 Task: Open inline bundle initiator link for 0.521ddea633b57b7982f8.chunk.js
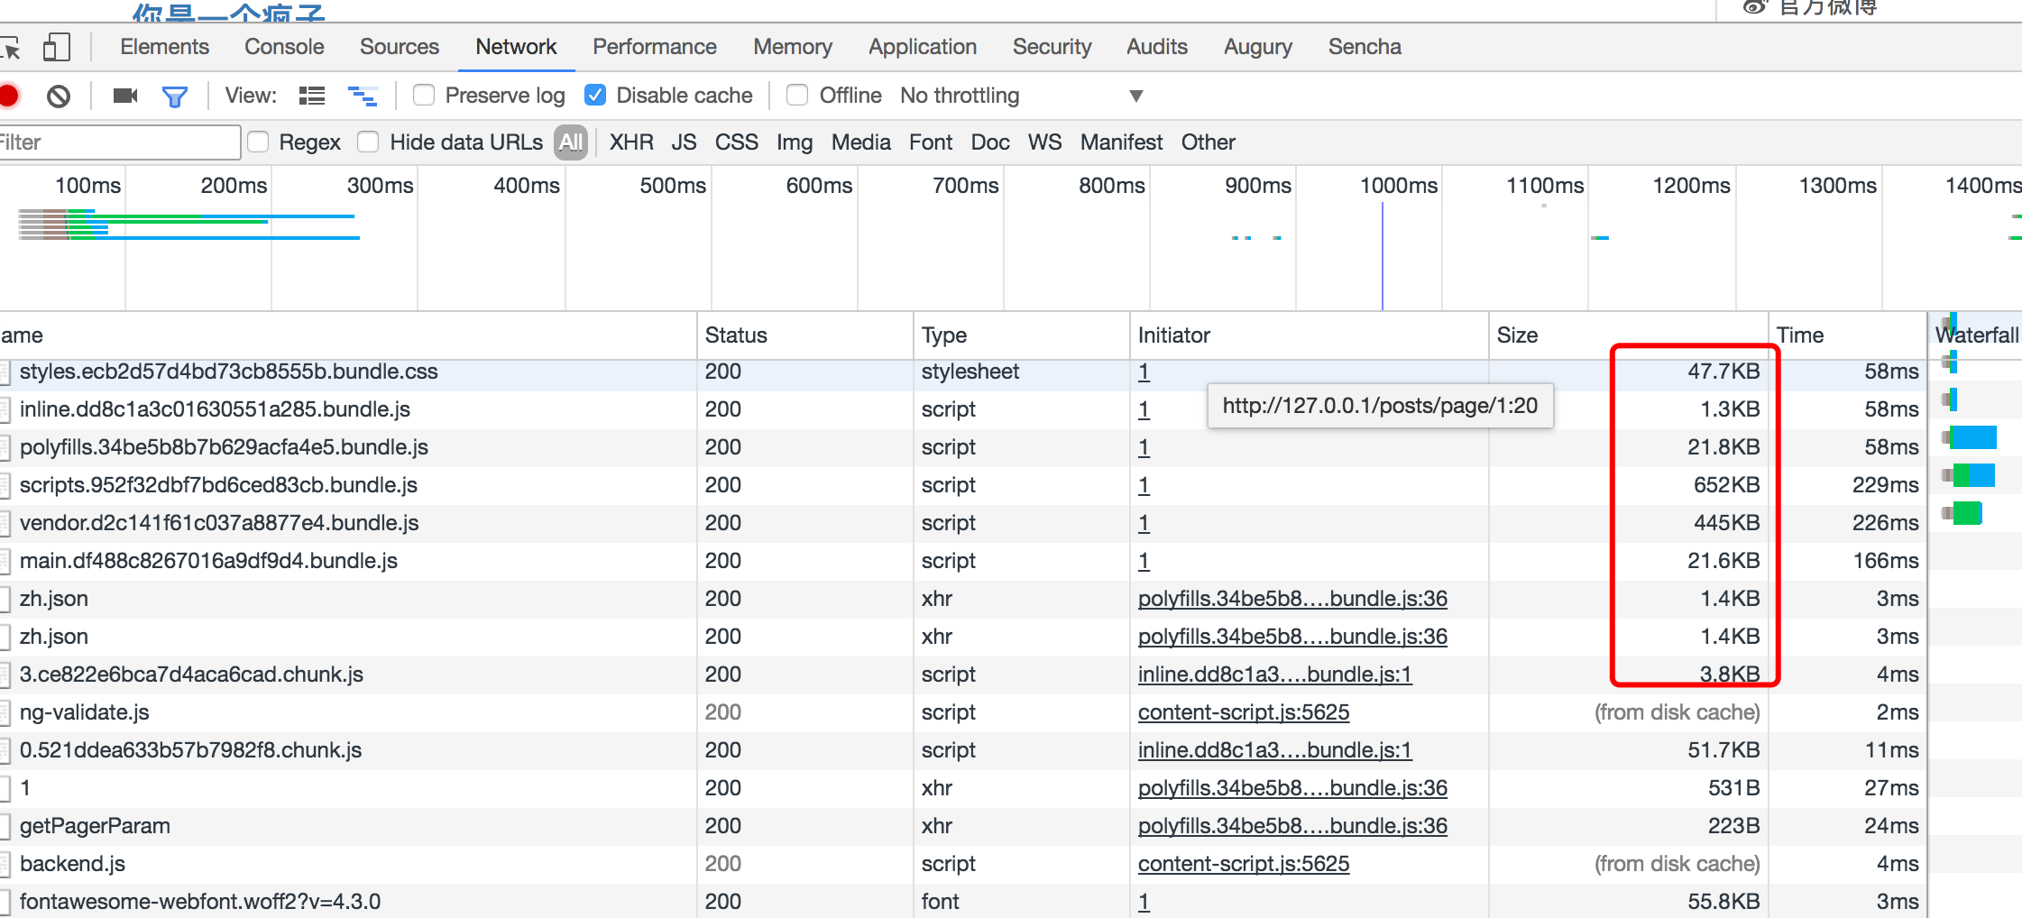pyautogui.click(x=1275, y=750)
